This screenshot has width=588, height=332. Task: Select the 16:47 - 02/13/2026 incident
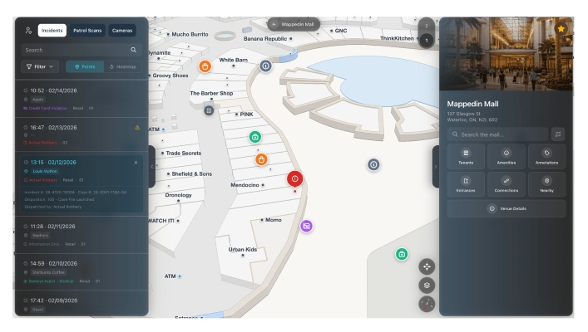point(82,134)
